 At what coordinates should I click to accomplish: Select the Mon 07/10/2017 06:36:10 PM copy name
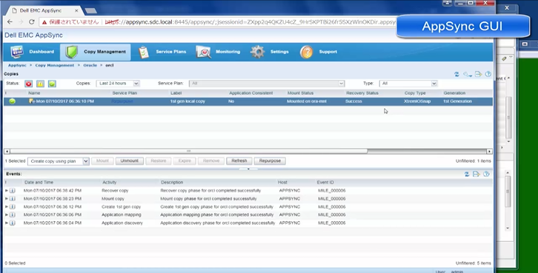pyautogui.click(x=65, y=101)
